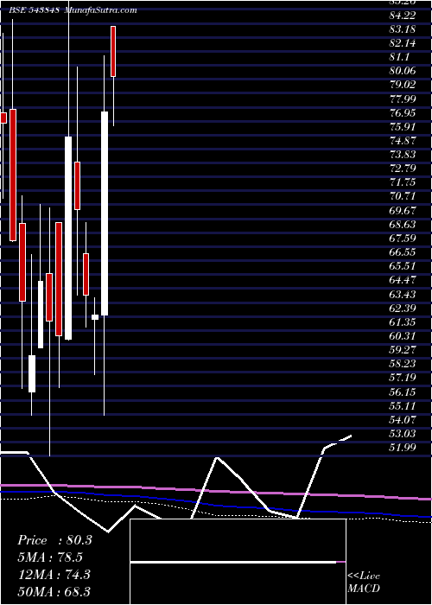
Task: Click the 59.27 price axis label
Action: 403,349
